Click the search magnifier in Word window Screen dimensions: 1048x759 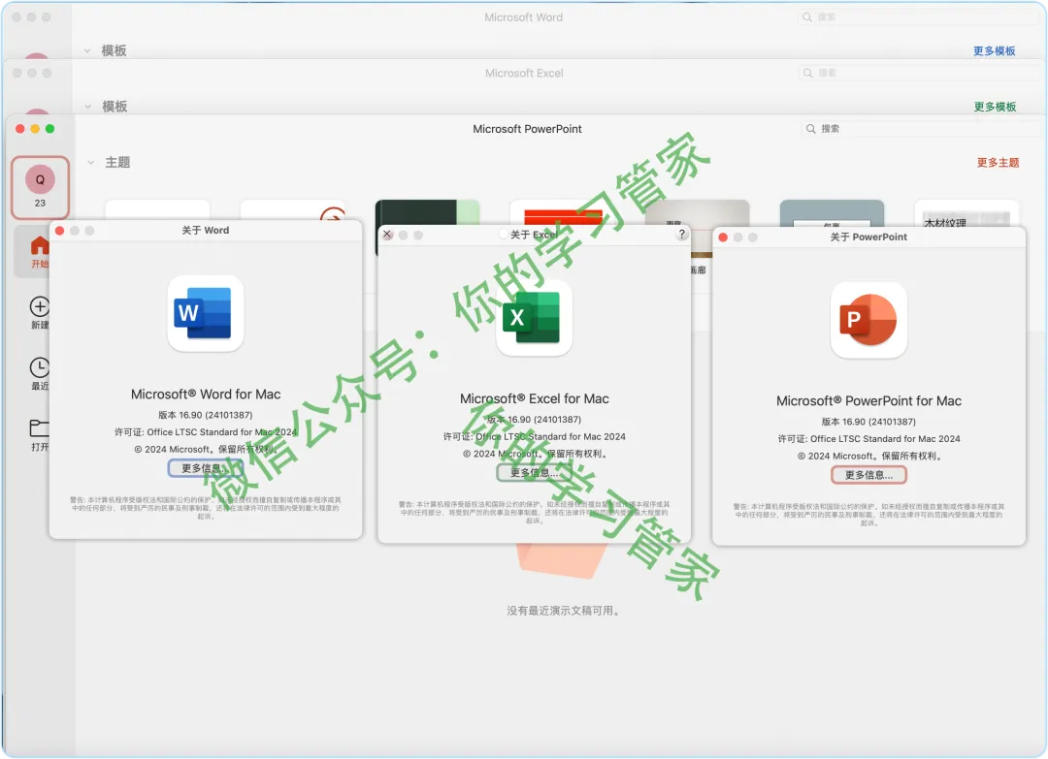807,17
